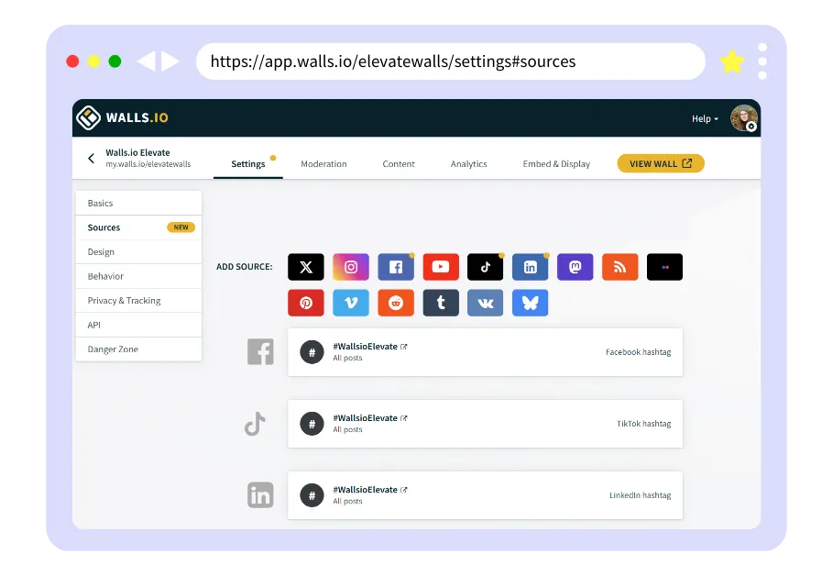Image resolution: width=833 pixels, height=576 pixels.
Task: Click hash icon in LinkedIn hashtag row
Action: [312, 495]
